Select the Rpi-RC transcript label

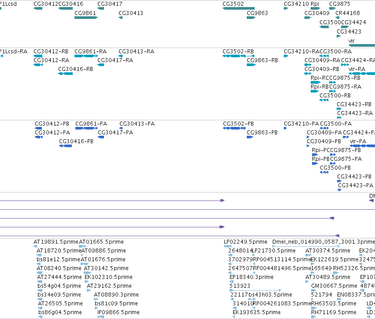pyautogui.click(x=320, y=78)
